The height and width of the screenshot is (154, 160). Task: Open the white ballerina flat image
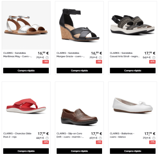[x=133, y=106]
